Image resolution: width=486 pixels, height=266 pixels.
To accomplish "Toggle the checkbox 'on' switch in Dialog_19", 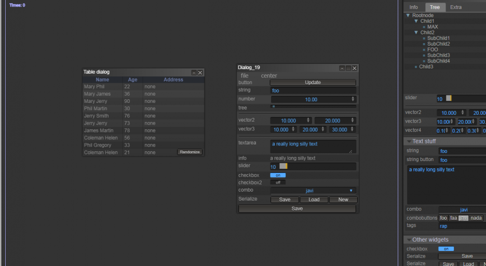I will click(278, 175).
